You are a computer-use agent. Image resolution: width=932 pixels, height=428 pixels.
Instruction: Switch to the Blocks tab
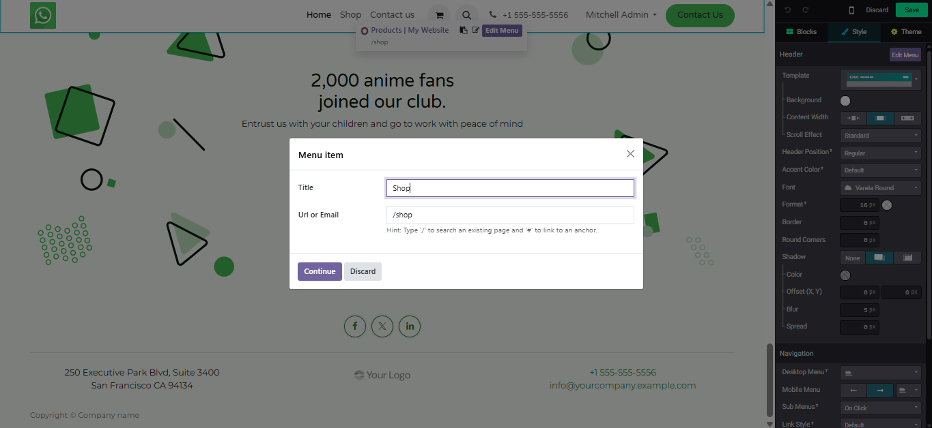[801, 32]
